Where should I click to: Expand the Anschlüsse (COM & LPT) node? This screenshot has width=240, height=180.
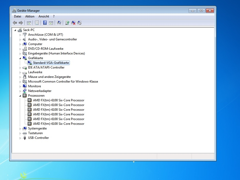tap(20, 35)
